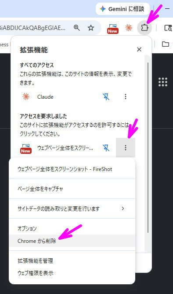Image resolution: width=173 pixels, height=294 pixels.
Task: Open the Claude extension toolbar icon
Action: (x=129, y=28)
